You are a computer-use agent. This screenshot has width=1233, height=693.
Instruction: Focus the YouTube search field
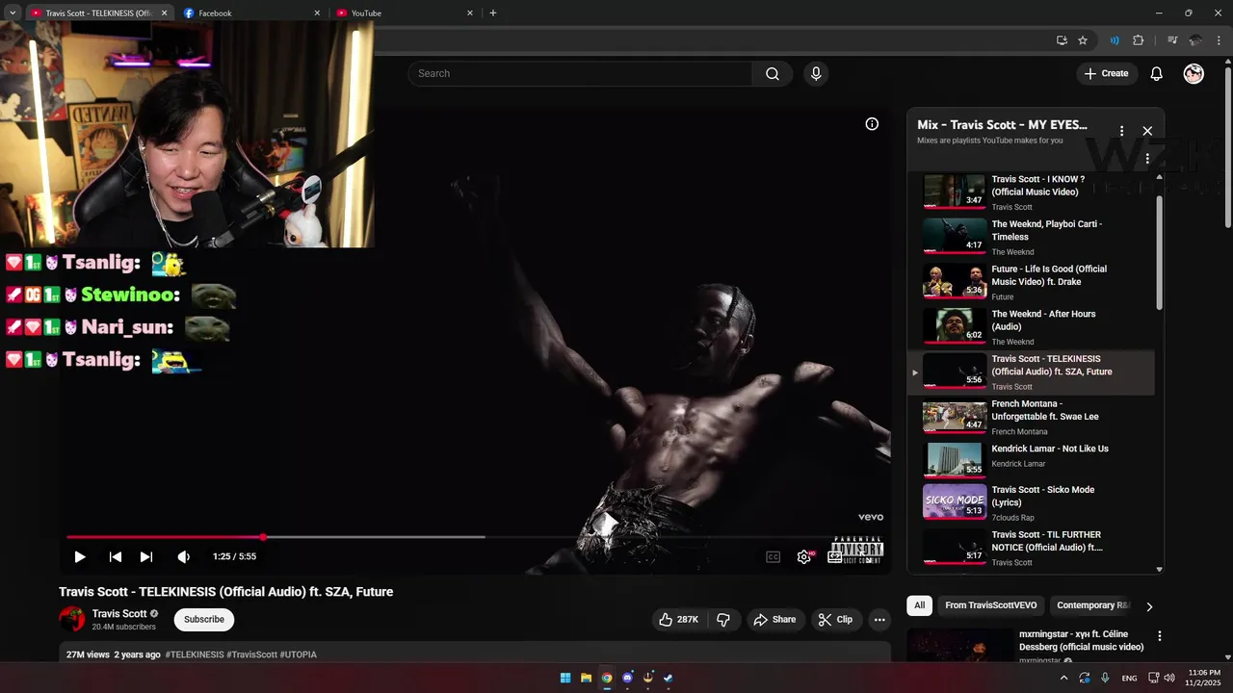pyautogui.click(x=580, y=74)
